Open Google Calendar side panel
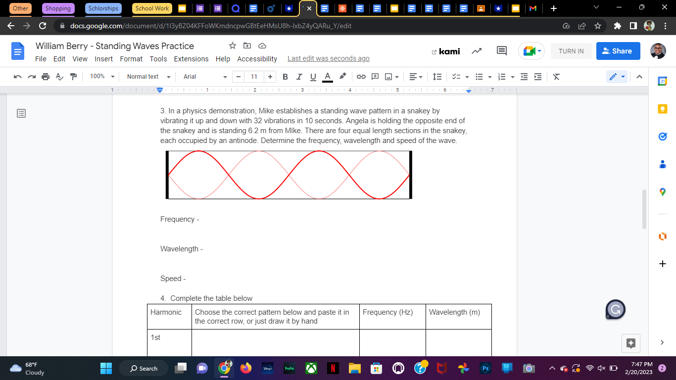Screen dimensions: 676x380 click(663, 81)
